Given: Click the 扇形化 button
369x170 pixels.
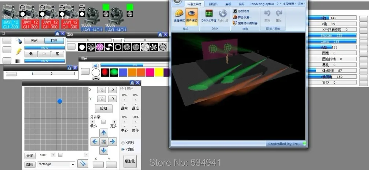Looking at the screenshot, I should click(x=130, y=161).
